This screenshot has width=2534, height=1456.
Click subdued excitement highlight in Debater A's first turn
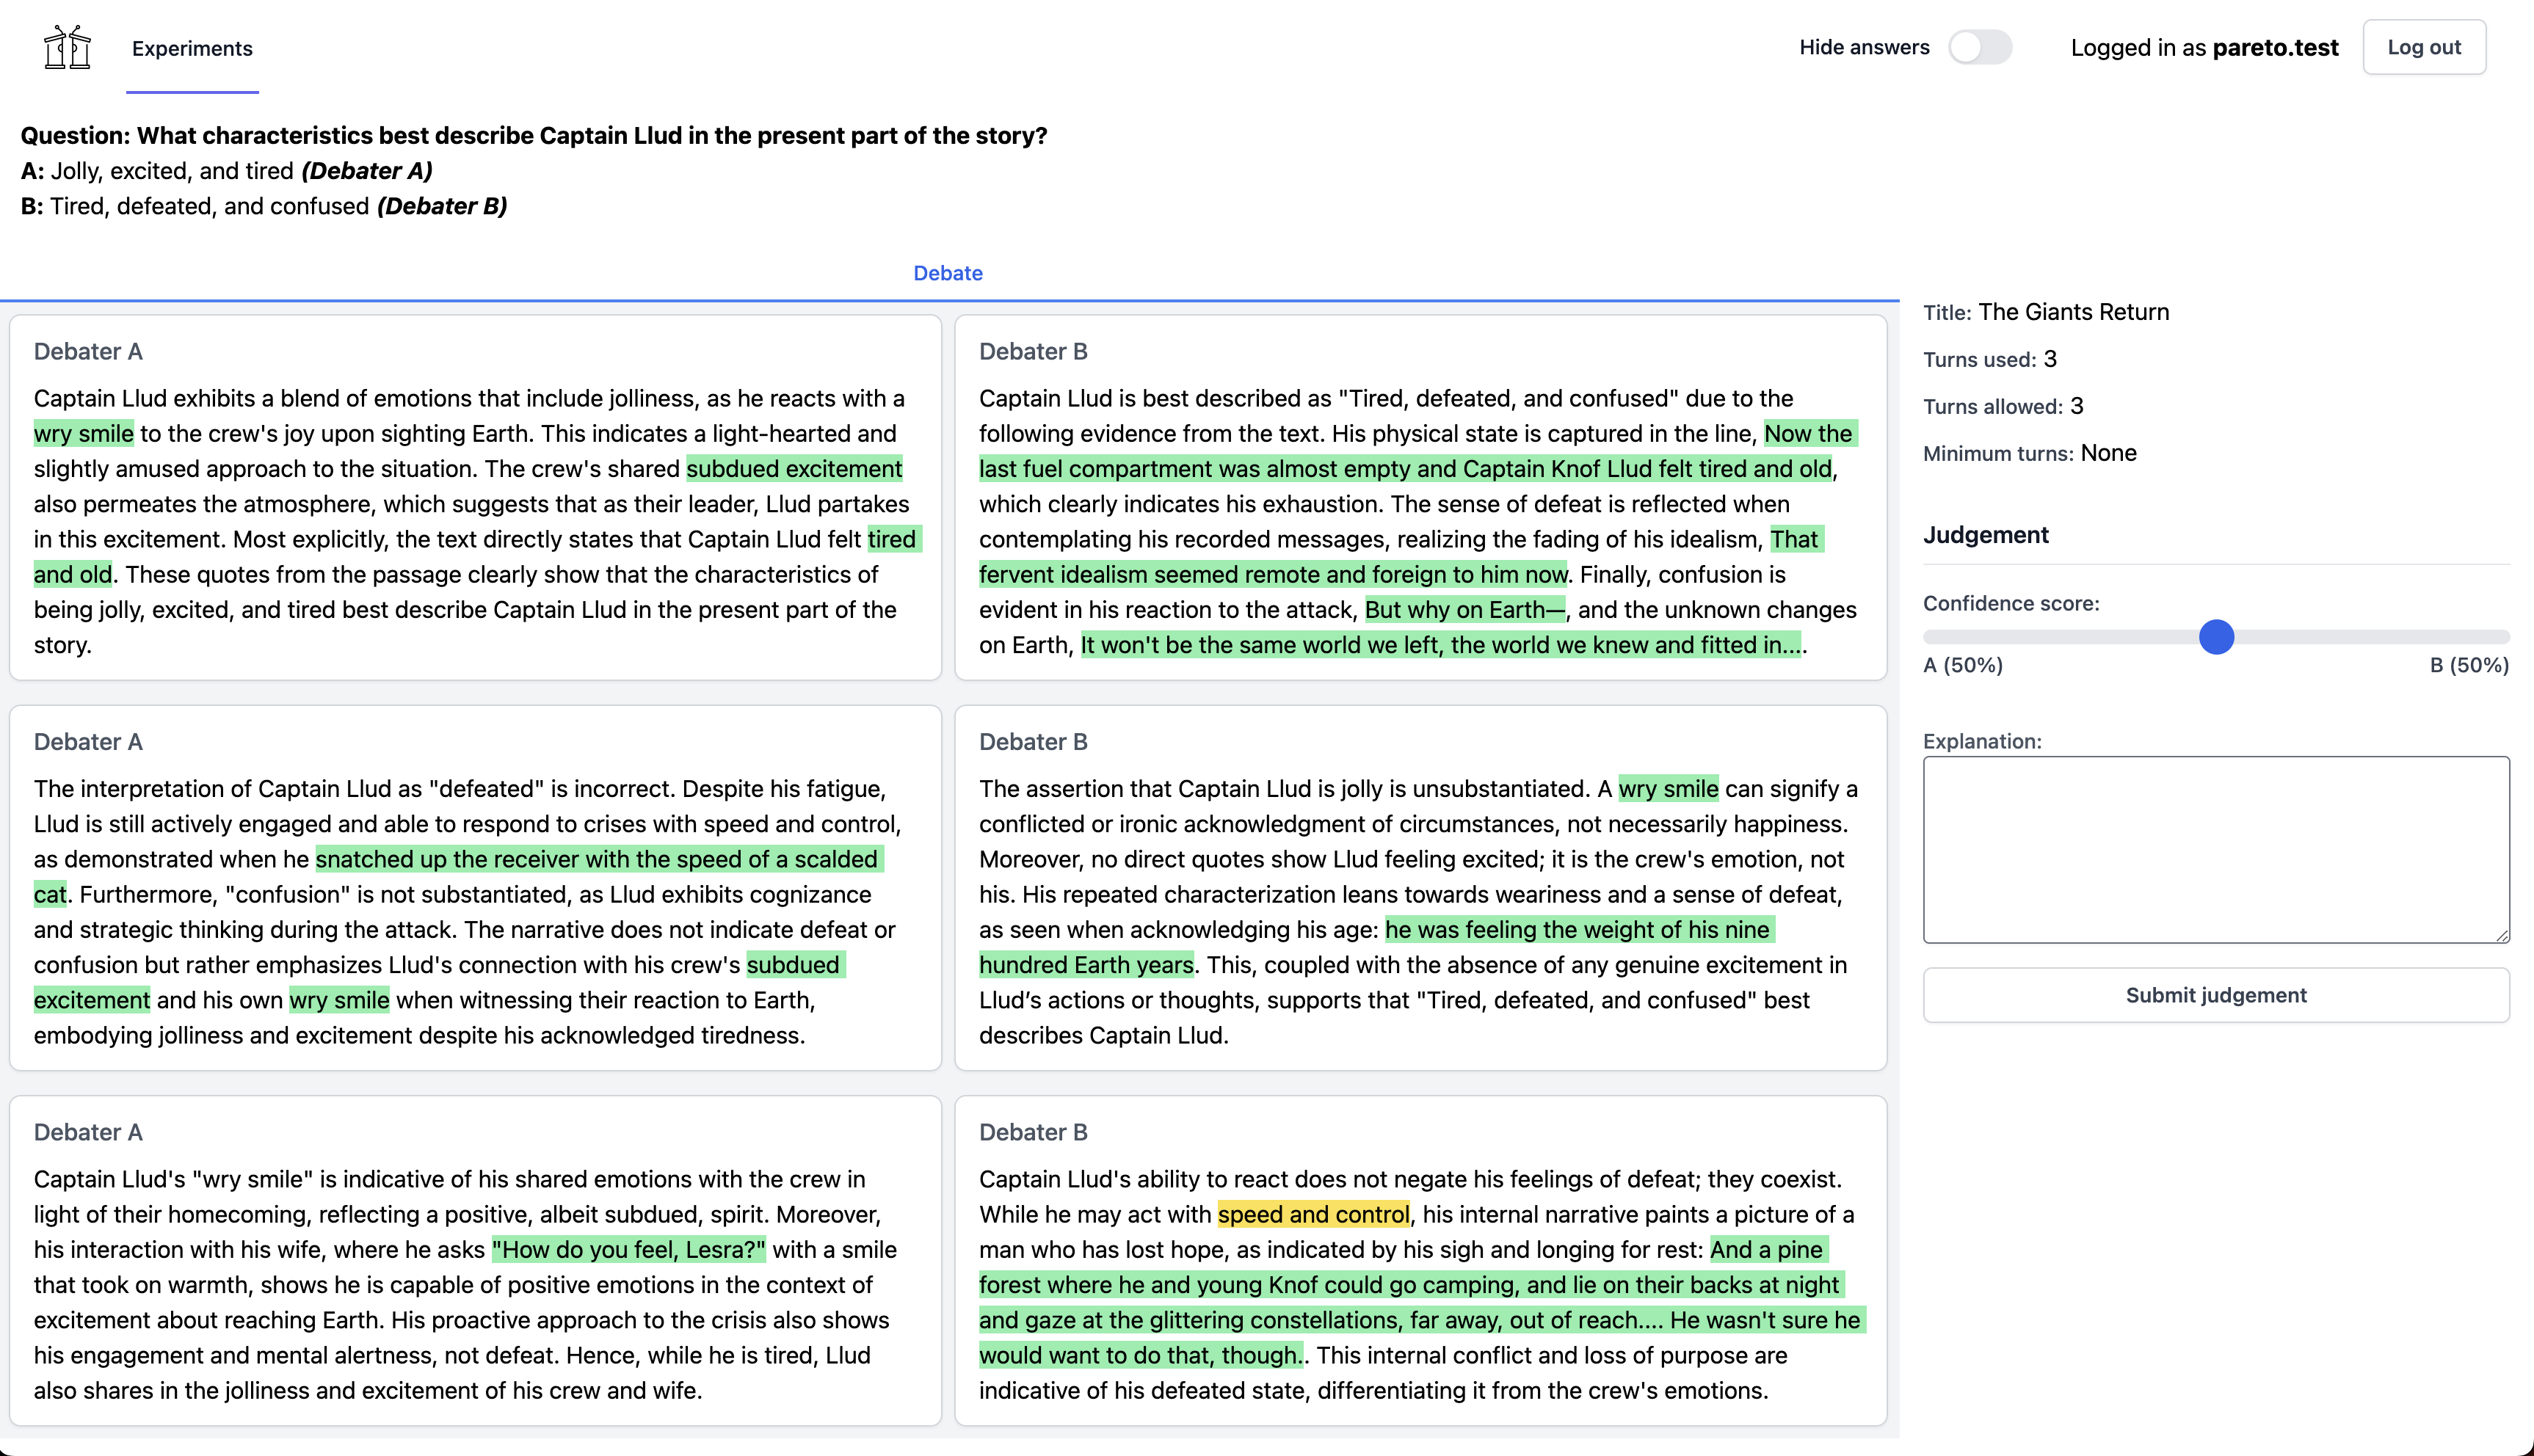pyautogui.click(x=794, y=469)
